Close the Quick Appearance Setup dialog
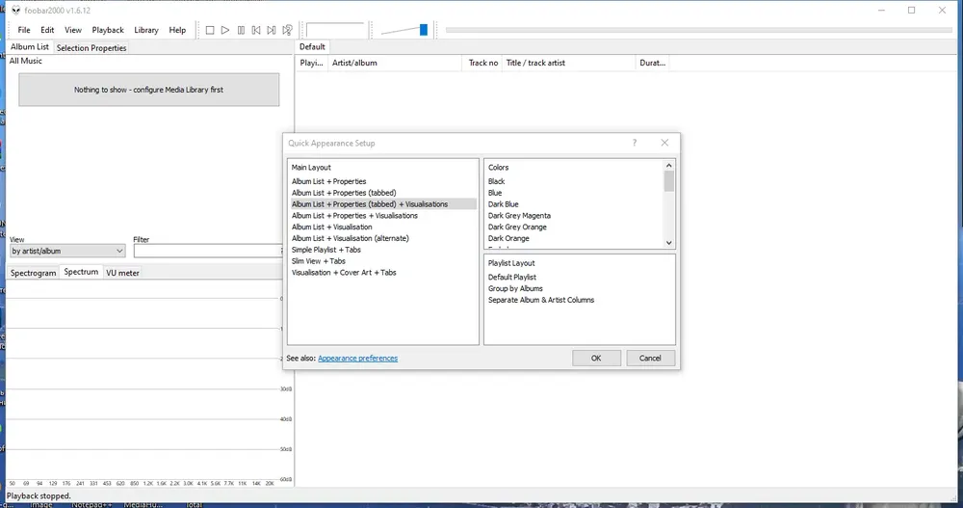The height and width of the screenshot is (508, 963). (664, 143)
